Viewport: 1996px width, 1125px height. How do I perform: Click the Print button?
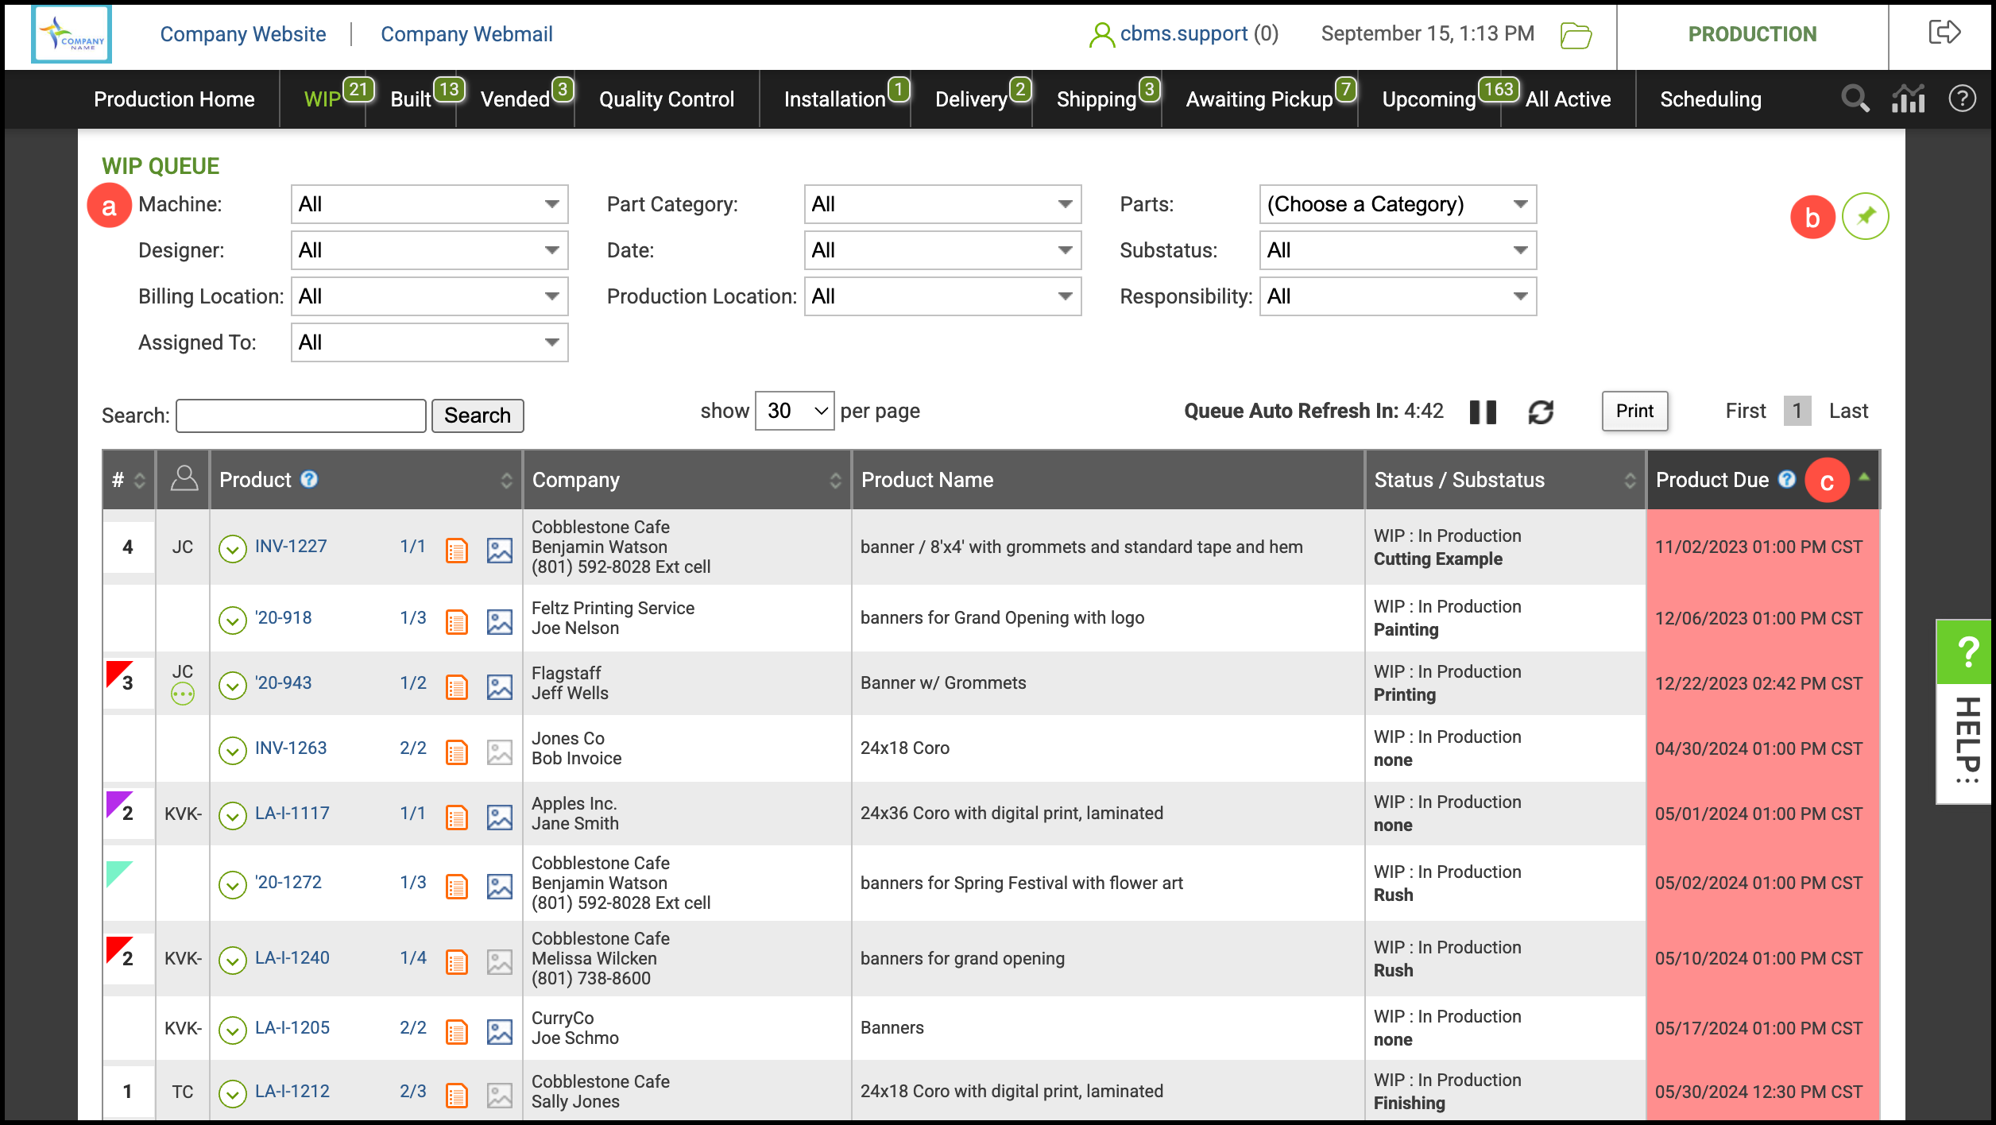(x=1634, y=411)
